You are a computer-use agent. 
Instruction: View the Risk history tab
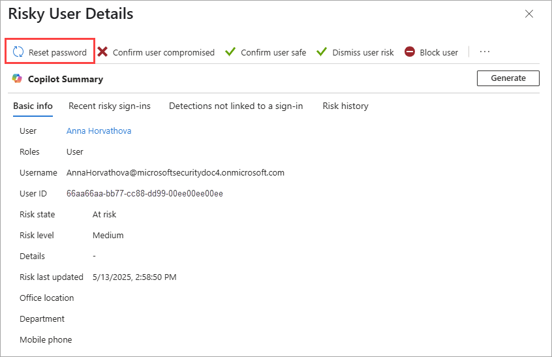[345, 106]
